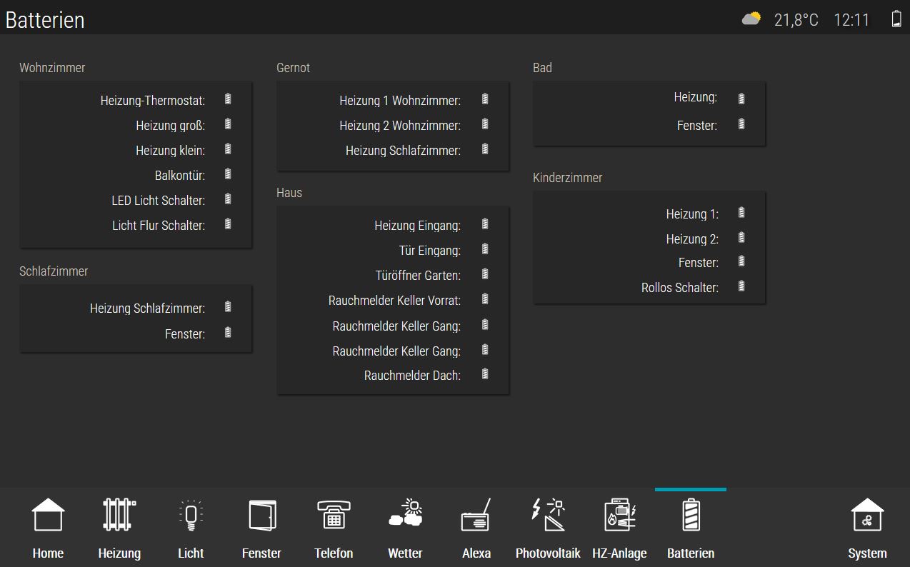910x567 pixels.
Task: Click the battery icon in top-right header
Action: (x=896, y=19)
